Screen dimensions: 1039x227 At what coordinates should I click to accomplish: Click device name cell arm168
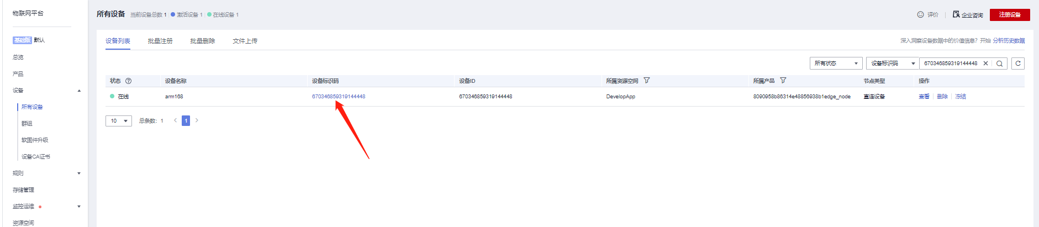pyautogui.click(x=174, y=97)
